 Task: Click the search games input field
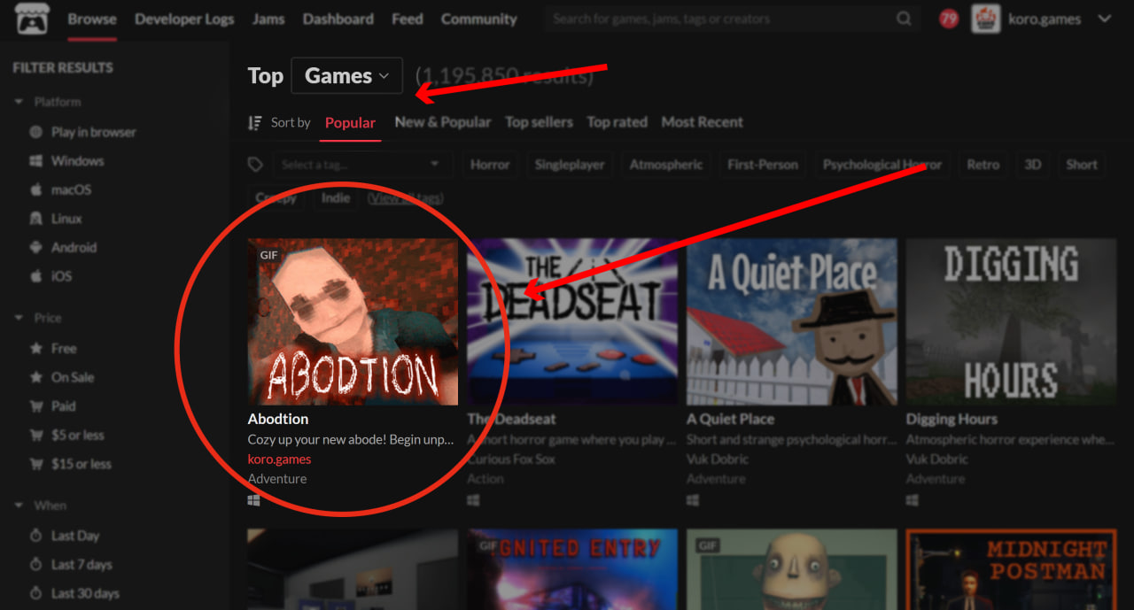719,19
